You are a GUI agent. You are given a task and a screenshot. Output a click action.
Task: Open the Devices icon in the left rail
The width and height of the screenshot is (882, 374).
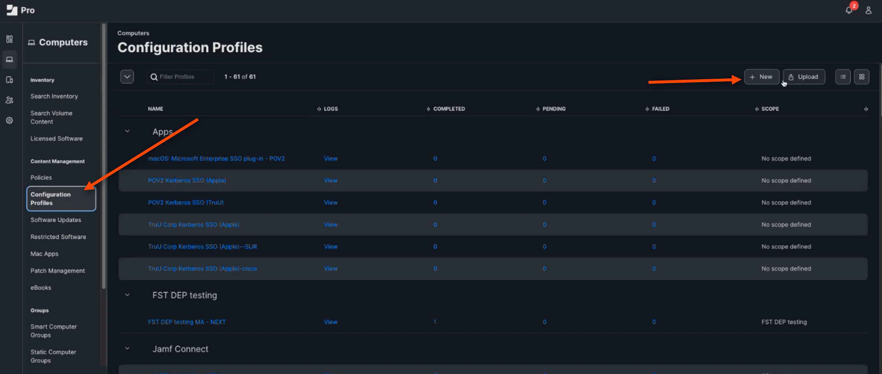coord(10,80)
